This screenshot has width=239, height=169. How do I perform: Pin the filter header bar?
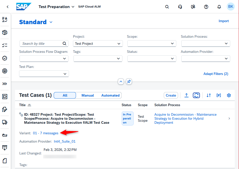click(x=129, y=81)
